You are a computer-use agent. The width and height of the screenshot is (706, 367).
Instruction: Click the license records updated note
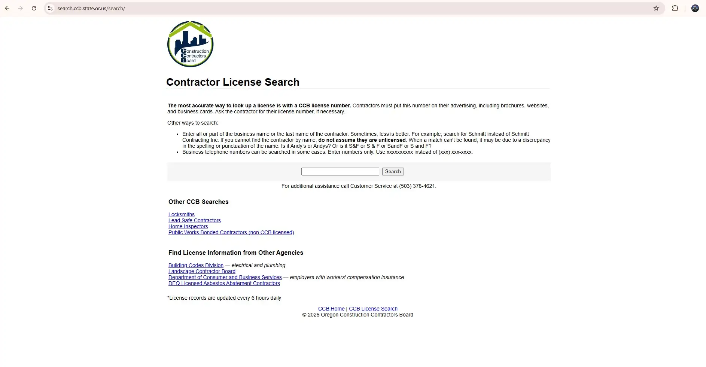[x=224, y=298]
